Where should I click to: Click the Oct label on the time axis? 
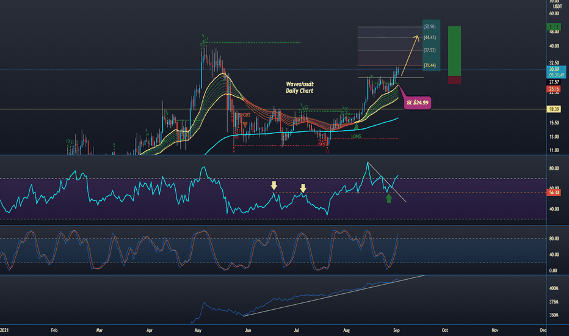[x=444, y=330]
